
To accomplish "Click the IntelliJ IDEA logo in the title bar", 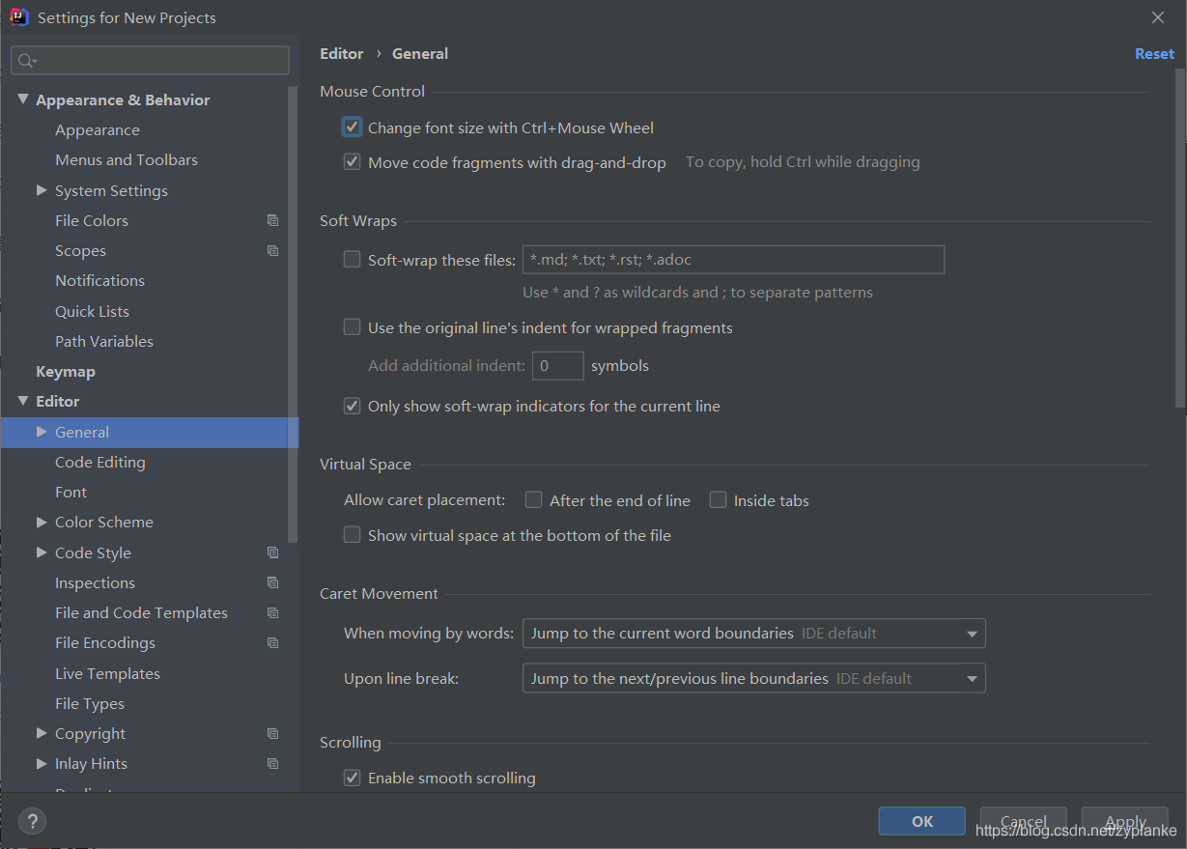I will pos(19,16).
